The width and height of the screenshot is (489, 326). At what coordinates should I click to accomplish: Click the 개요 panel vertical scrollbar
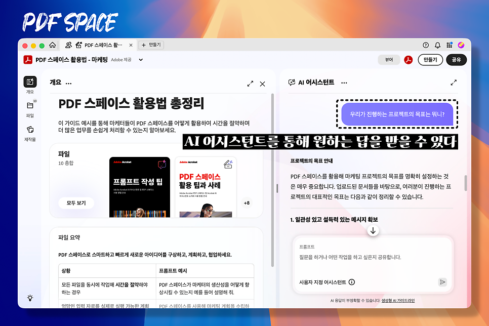[x=272, y=180]
